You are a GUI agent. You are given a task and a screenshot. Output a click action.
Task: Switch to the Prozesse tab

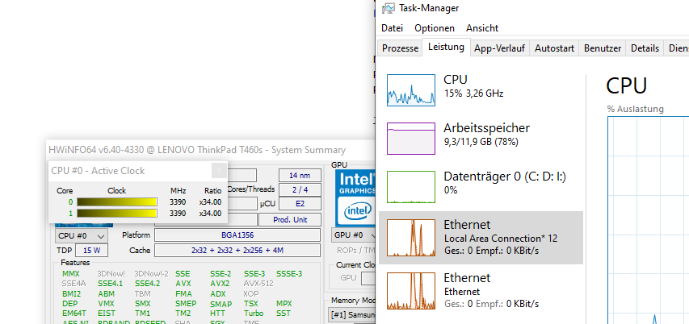pos(400,48)
